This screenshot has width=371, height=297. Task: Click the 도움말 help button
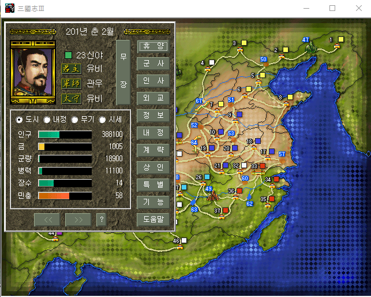click(153, 220)
